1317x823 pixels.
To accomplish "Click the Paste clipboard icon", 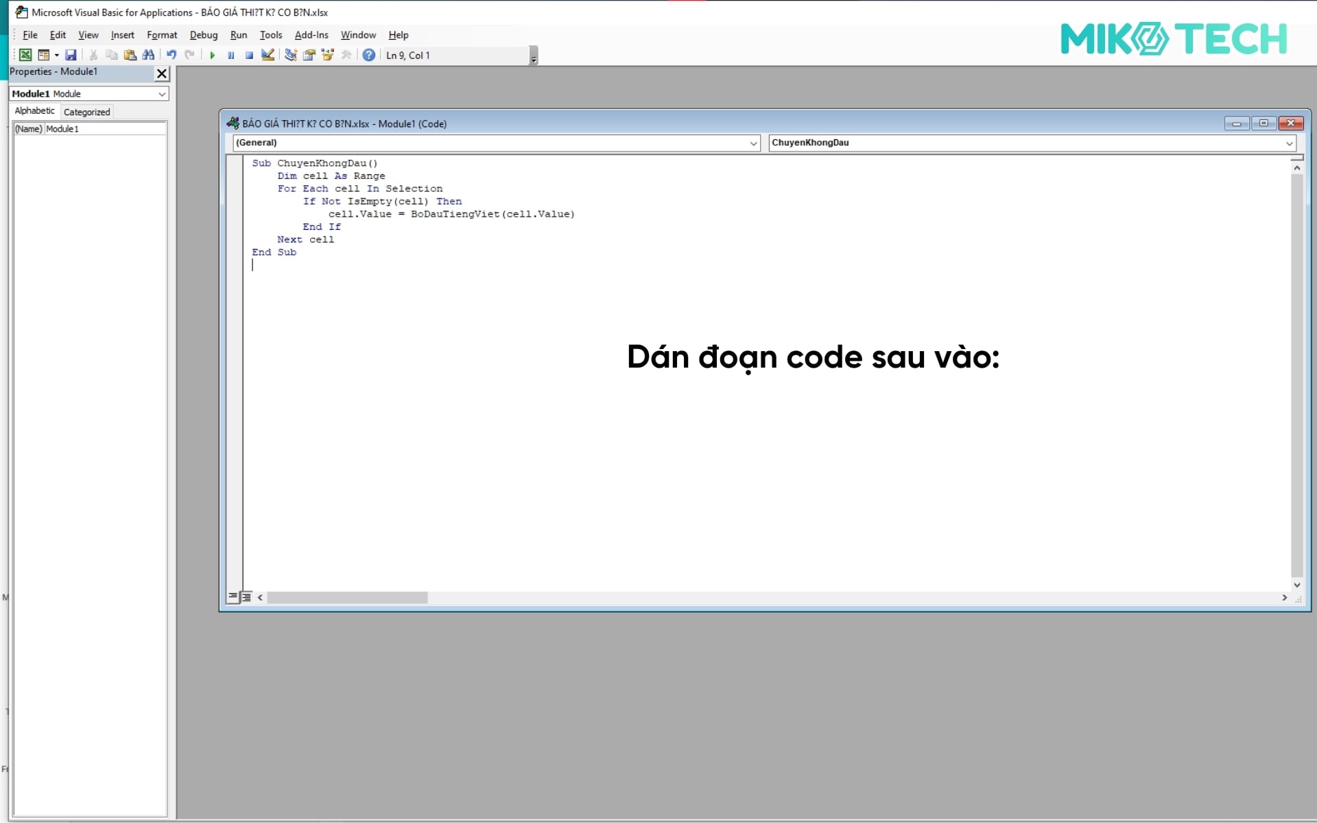I will (130, 55).
